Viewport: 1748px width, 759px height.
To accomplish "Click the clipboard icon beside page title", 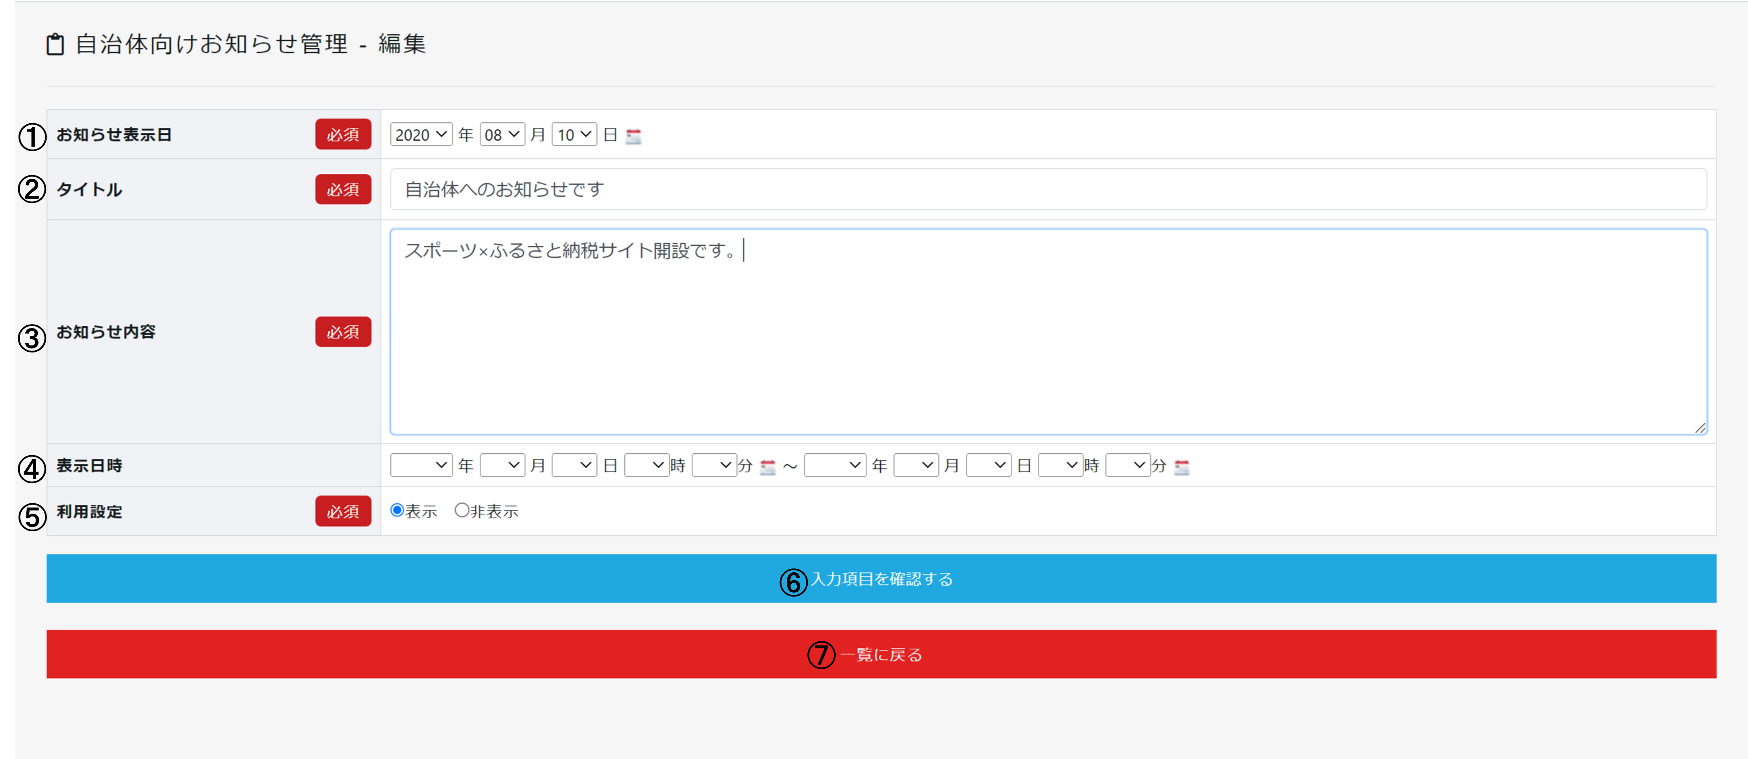I will pos(55,45).
